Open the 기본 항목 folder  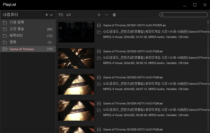(x=28, y=23)
